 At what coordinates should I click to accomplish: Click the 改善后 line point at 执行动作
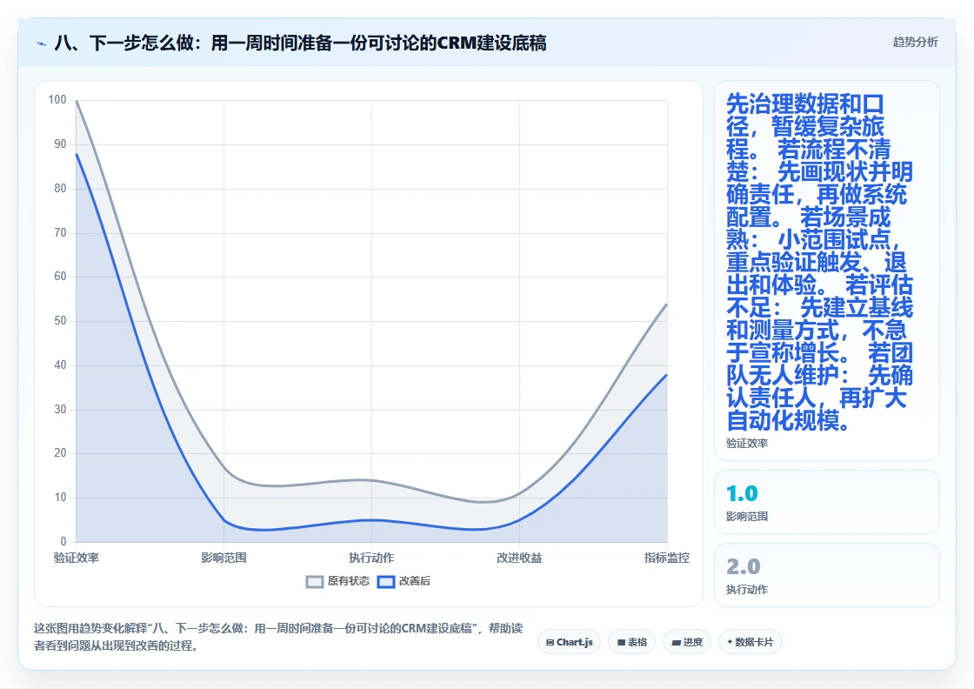[x=371, y=520]
